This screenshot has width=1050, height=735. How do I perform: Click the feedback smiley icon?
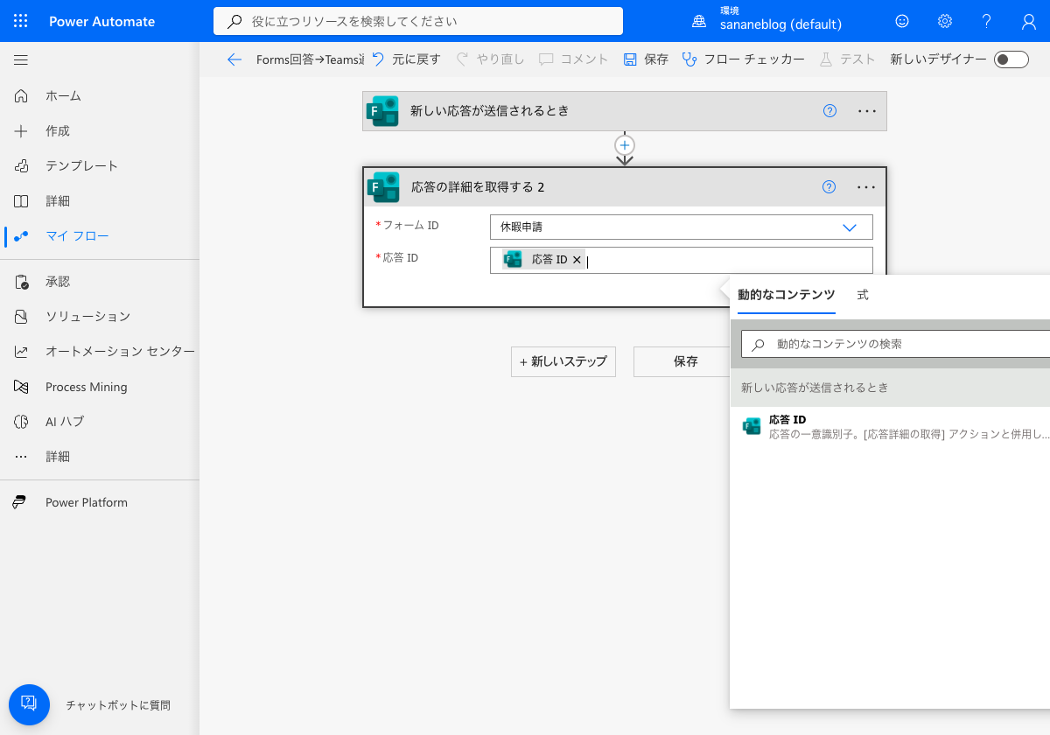(902, 21)
